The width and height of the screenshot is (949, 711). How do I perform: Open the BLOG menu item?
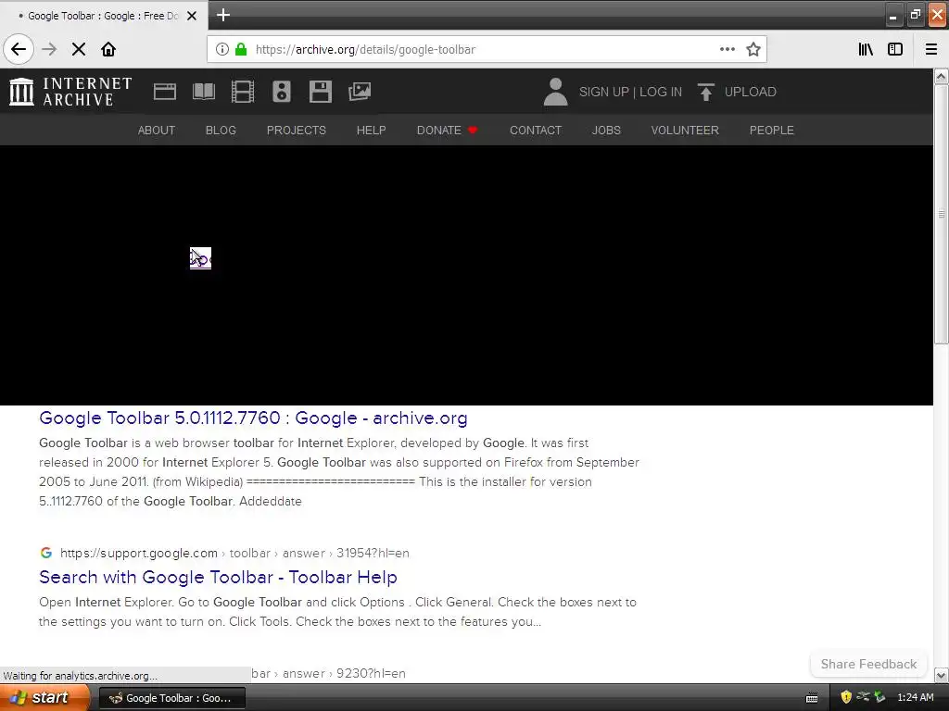[x=221, y=130]
